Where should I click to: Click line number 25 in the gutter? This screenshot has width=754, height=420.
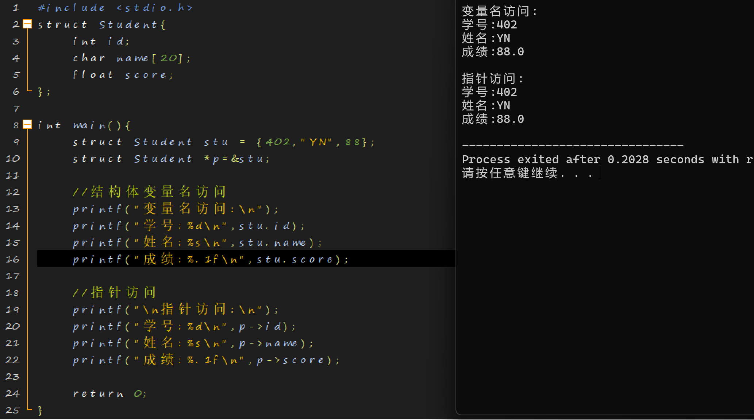point(12,410)
